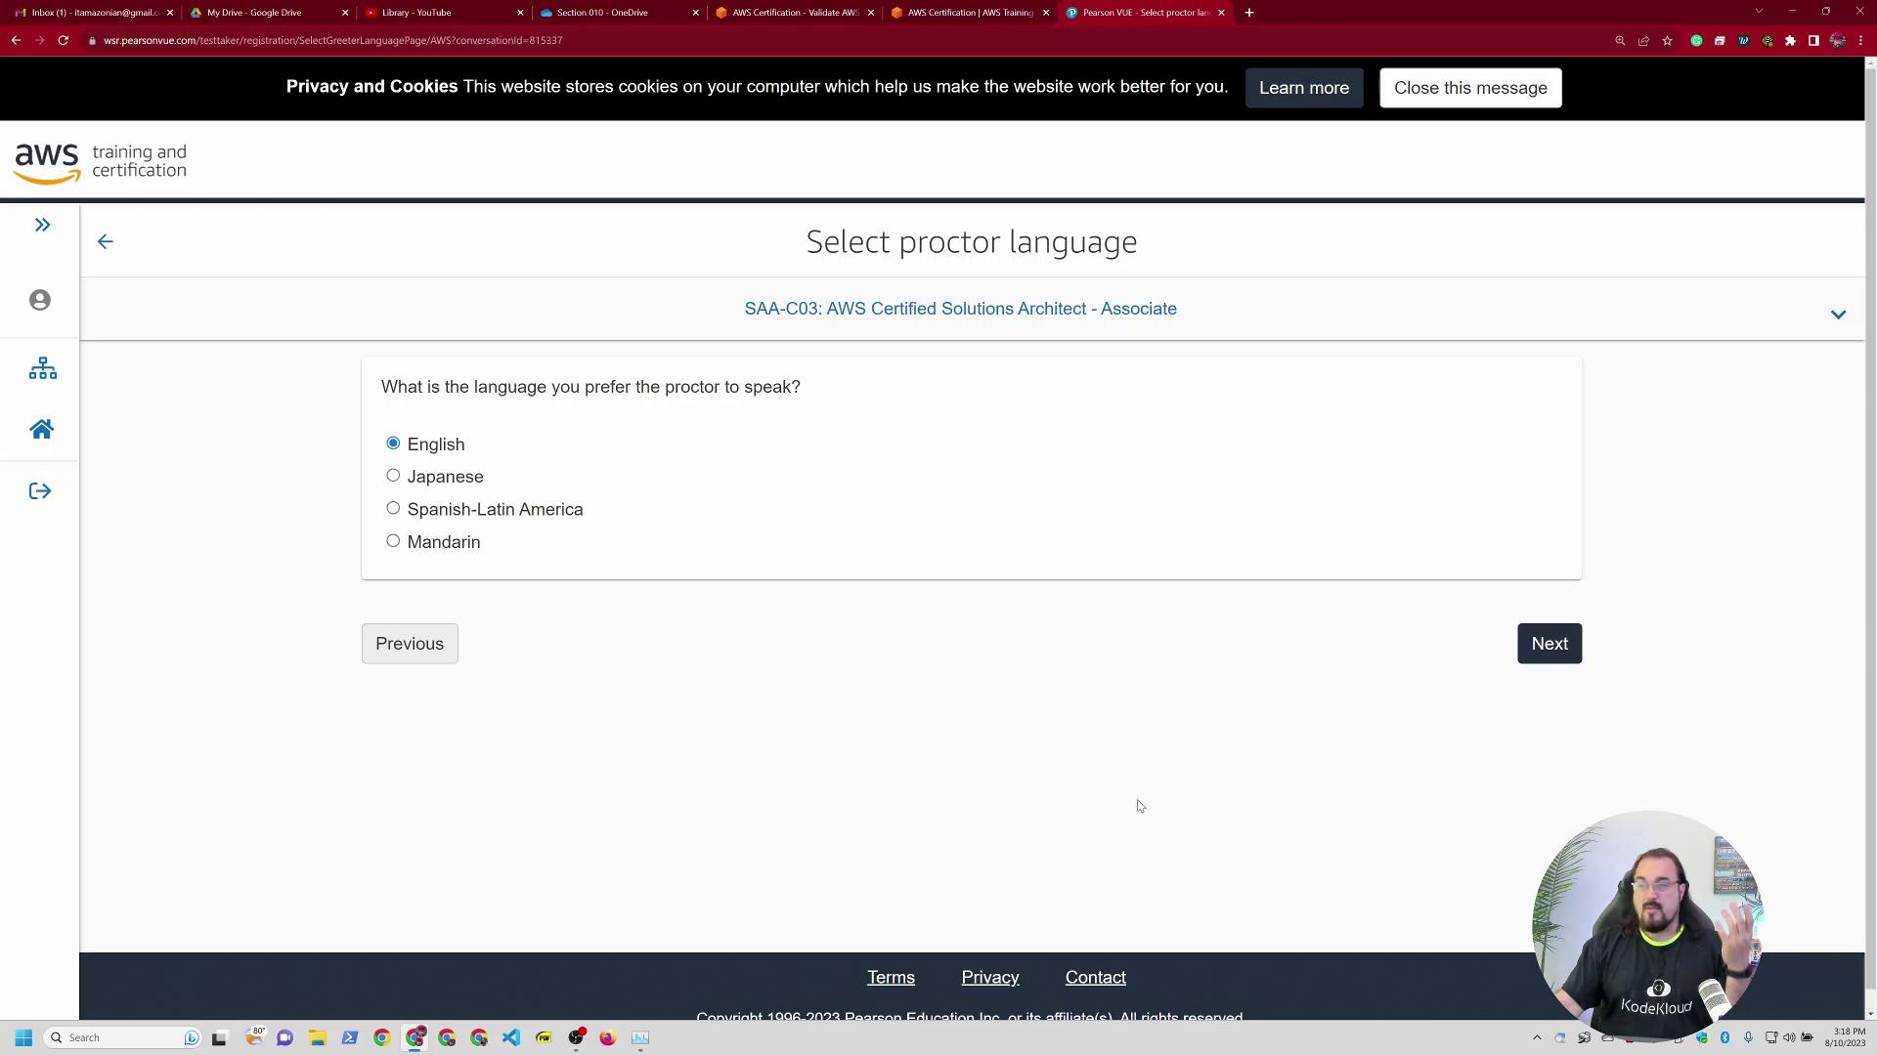Select the English radio option
This screenshot has width=1877, height=1055.
click(393, 443)
